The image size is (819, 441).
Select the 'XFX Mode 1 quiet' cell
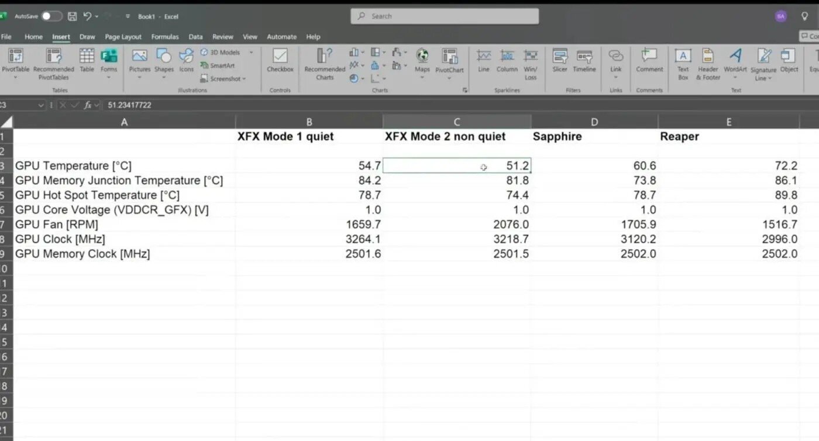click(x=309, y=136)
